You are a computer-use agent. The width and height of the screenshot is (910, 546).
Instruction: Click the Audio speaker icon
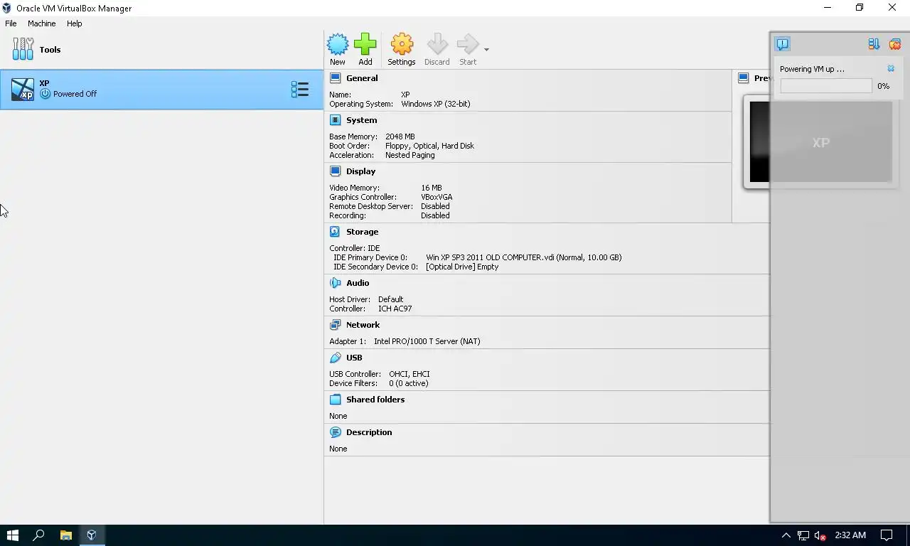coord(335,283)
